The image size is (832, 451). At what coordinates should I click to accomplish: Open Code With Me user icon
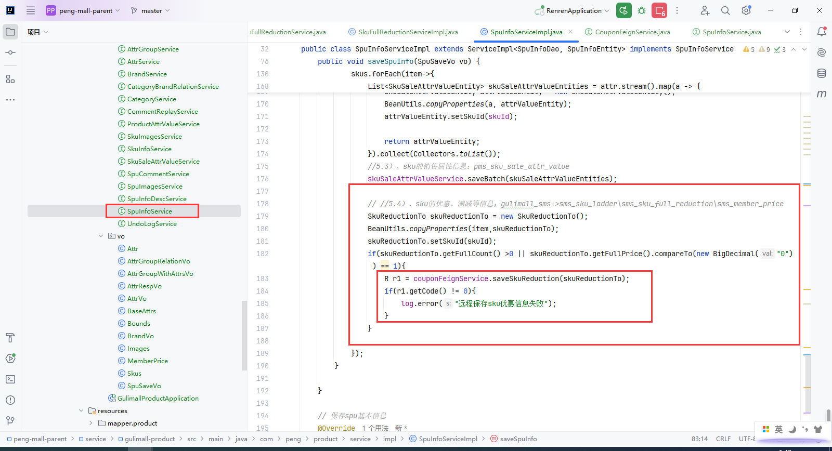[x=705, y=10]
